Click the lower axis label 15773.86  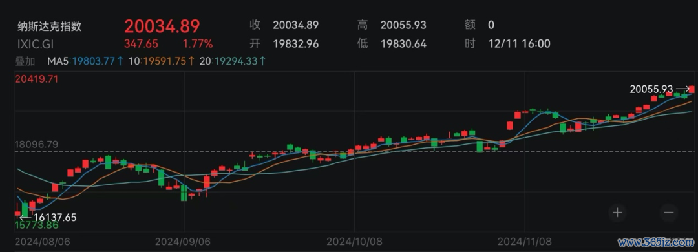(36, 226)
